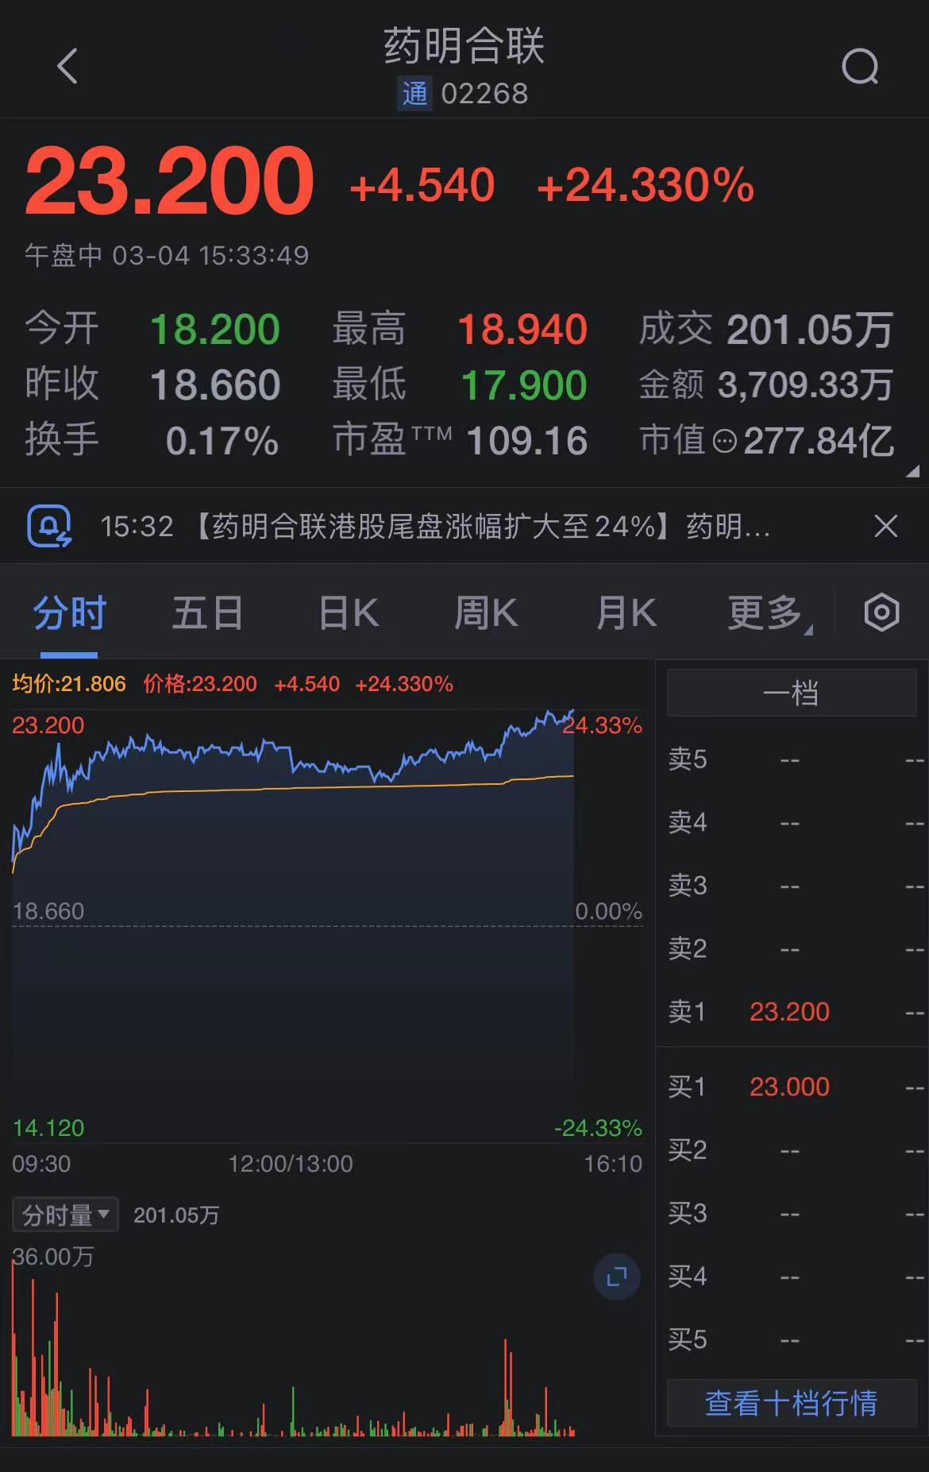Tap the 买5 order book row
The height and width of the screenshot is (1472, 929).
point(792,1340)
